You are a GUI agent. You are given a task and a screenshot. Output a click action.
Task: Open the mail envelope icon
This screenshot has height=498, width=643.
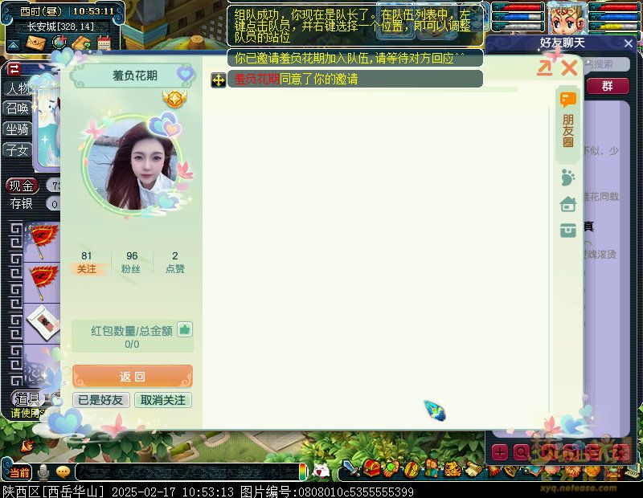[35, 43]
